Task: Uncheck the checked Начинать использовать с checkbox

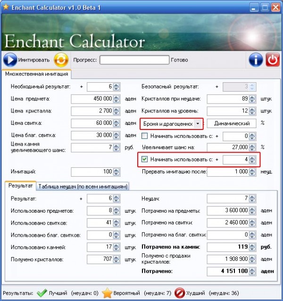Action: (144, 159)
